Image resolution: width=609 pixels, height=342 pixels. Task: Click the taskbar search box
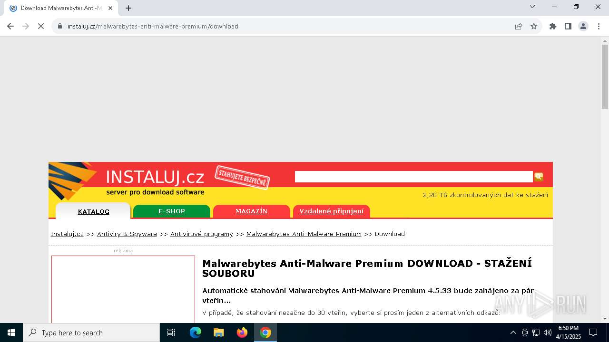(91, 332)
